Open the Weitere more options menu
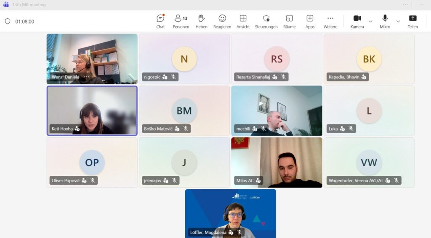Viewport: 431px width, 238px height. 330,21
